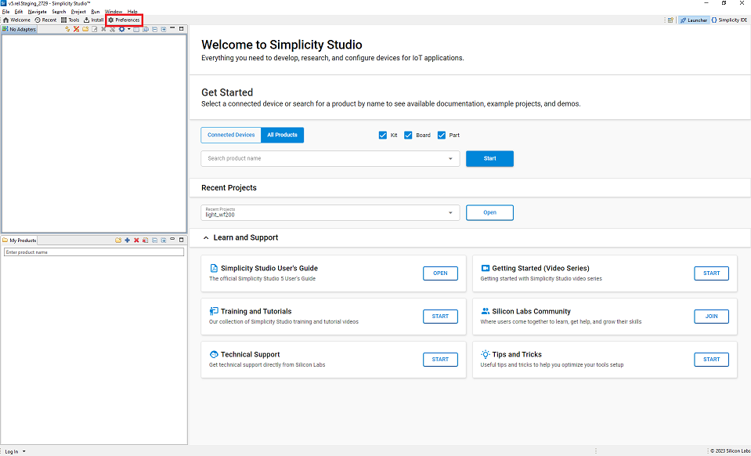Open the Search product name dropdown arrow

point(450,158)
